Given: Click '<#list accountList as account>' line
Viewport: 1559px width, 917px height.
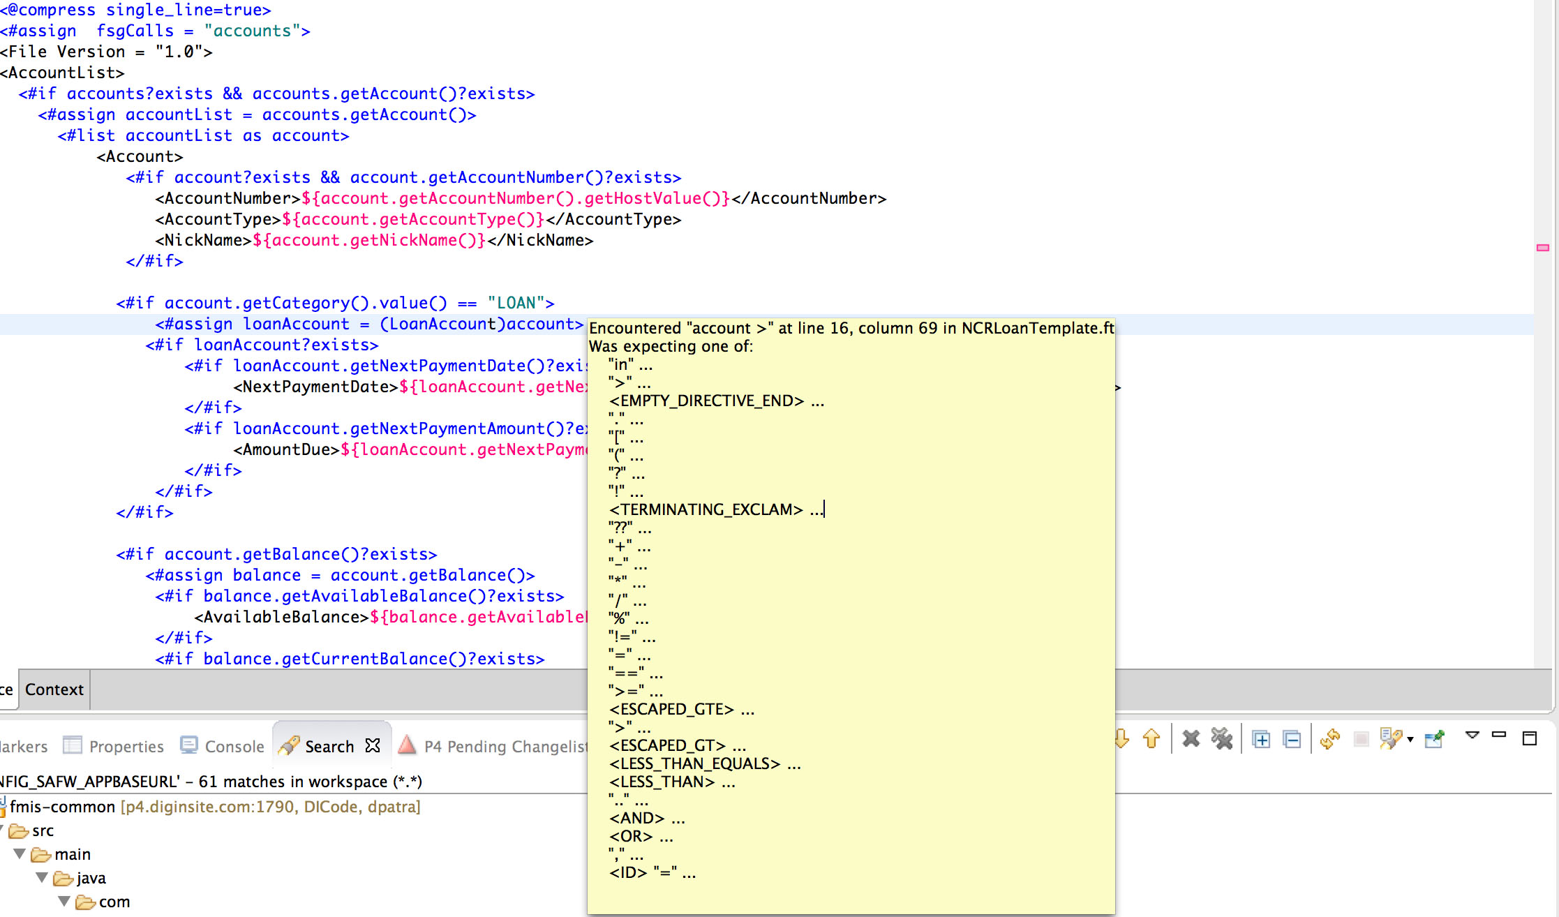Looking at the screenshot, I should pyautogui.click(x=203, y=135).
